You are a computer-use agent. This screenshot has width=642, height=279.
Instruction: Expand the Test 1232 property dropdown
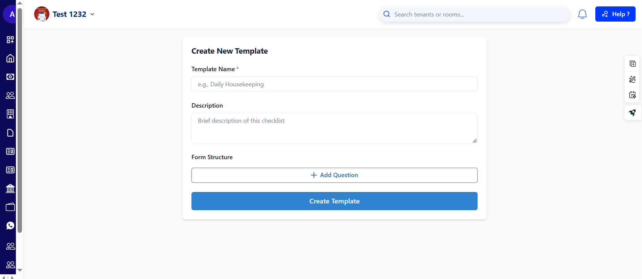92,14
